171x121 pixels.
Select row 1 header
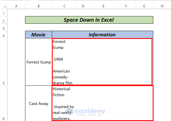click(x=3, y=14)
